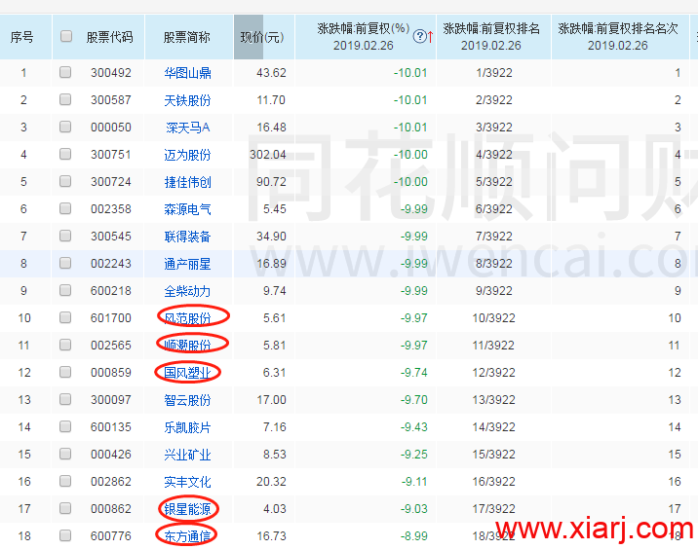This screenshot has height=549, width=698.
Task: Open the help question-mark icon in 涨跌幅 header
Action: point(419,36)
